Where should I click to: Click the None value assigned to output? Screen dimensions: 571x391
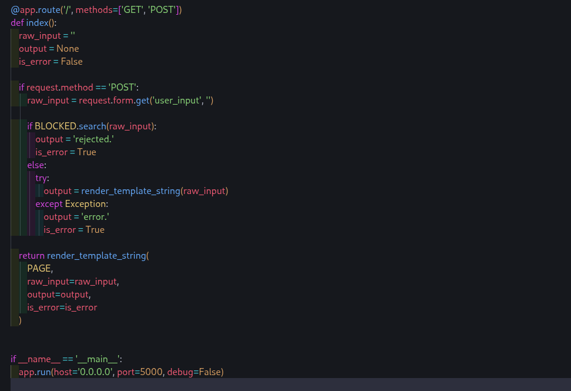point(68,49)
